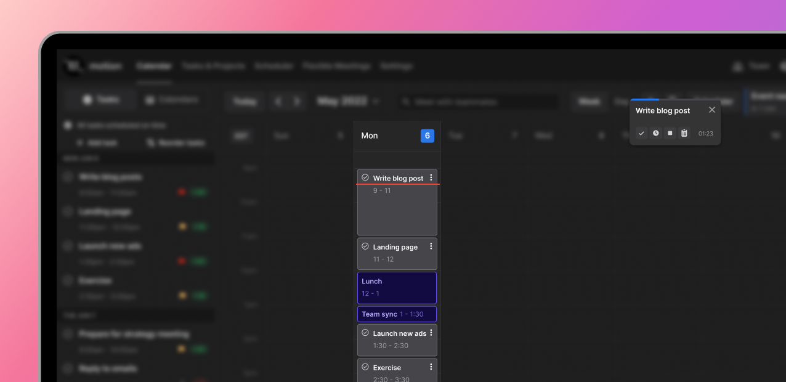This screenshot has height=382, width=786.
Task: Close the Write blog post timer popup
Action: [711, 110]
